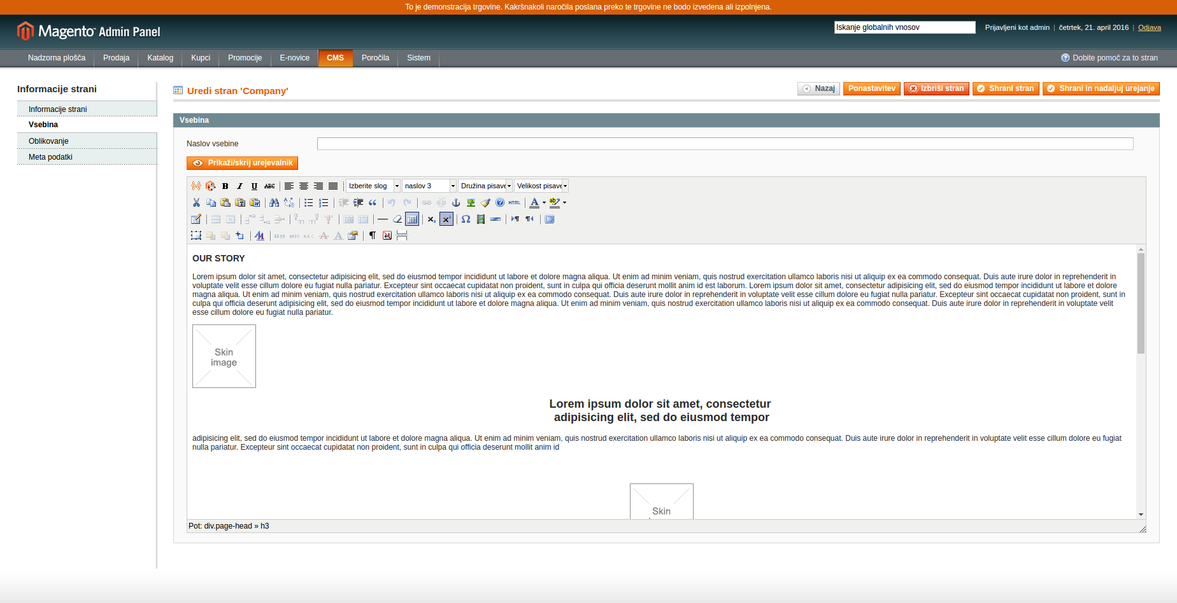
Task: Click the insert variable icon
Action: (x=196, y=186)
